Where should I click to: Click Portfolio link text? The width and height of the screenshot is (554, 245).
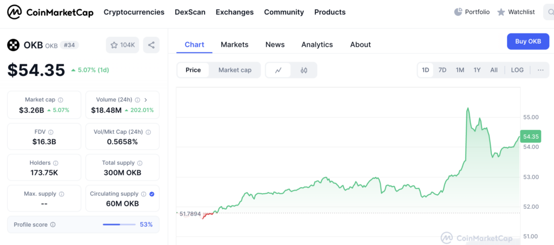tap(477, 12)
